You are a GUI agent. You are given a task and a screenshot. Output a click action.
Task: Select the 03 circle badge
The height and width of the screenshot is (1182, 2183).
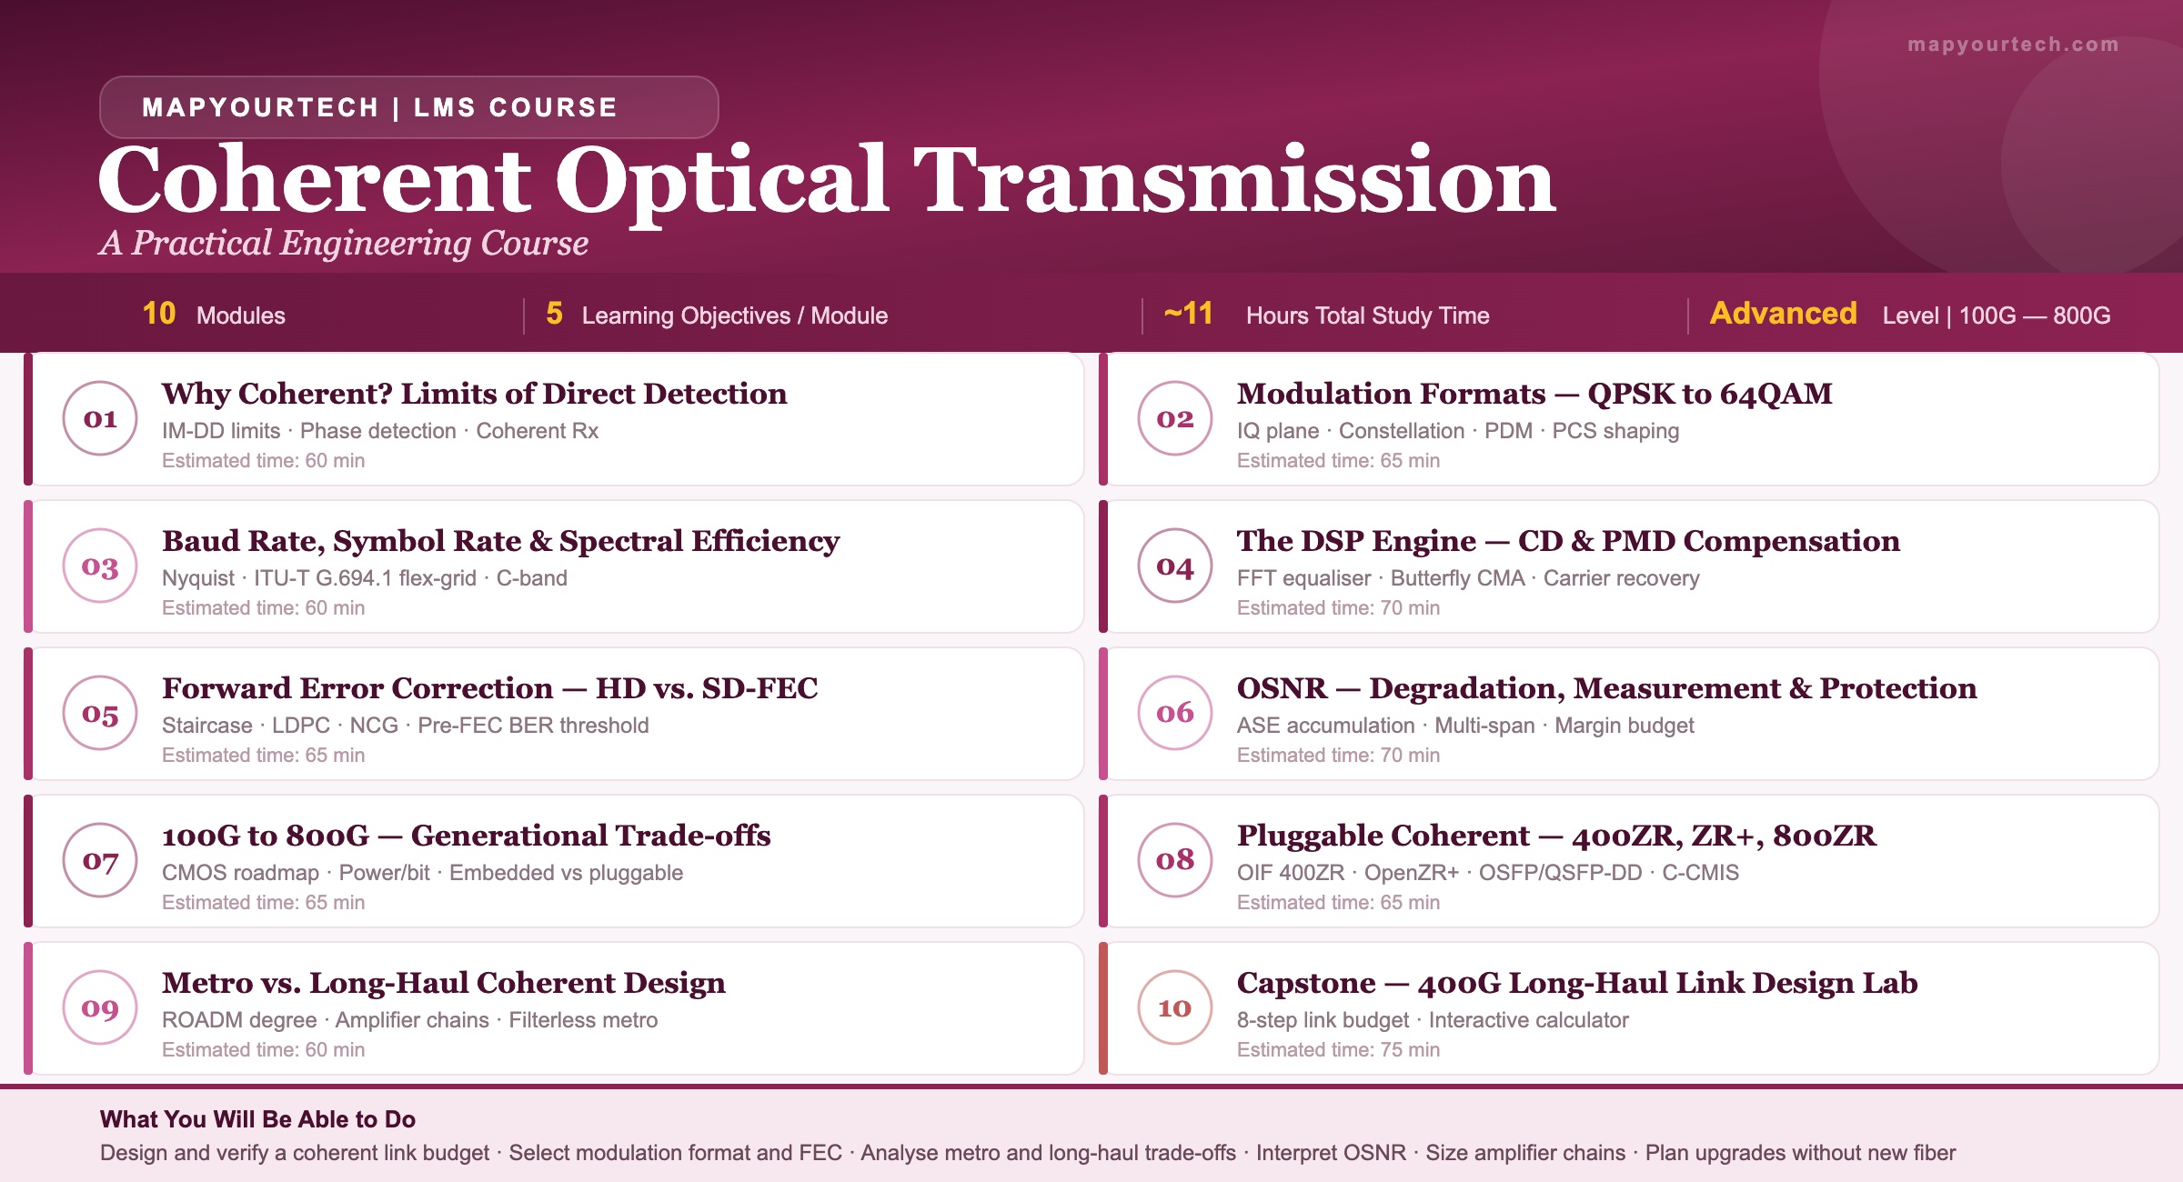tap(100, 566)
